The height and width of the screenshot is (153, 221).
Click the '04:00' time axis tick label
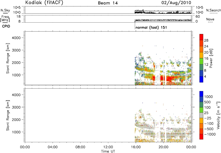point(53,147)
